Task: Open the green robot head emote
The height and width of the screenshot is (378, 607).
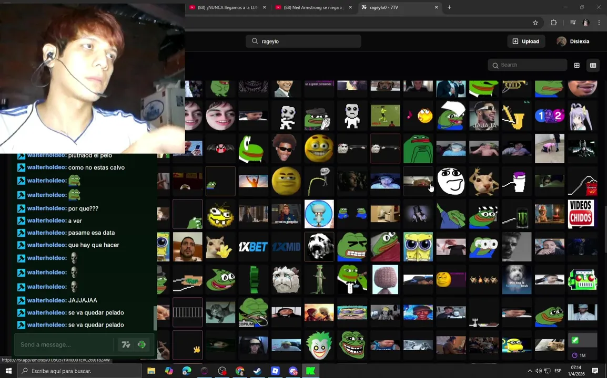Action: (582, 279)
